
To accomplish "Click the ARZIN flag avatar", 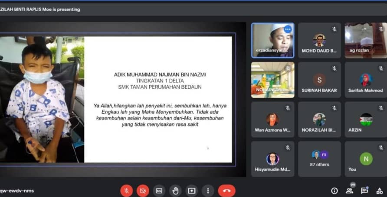I will click(x=366, y=119).
